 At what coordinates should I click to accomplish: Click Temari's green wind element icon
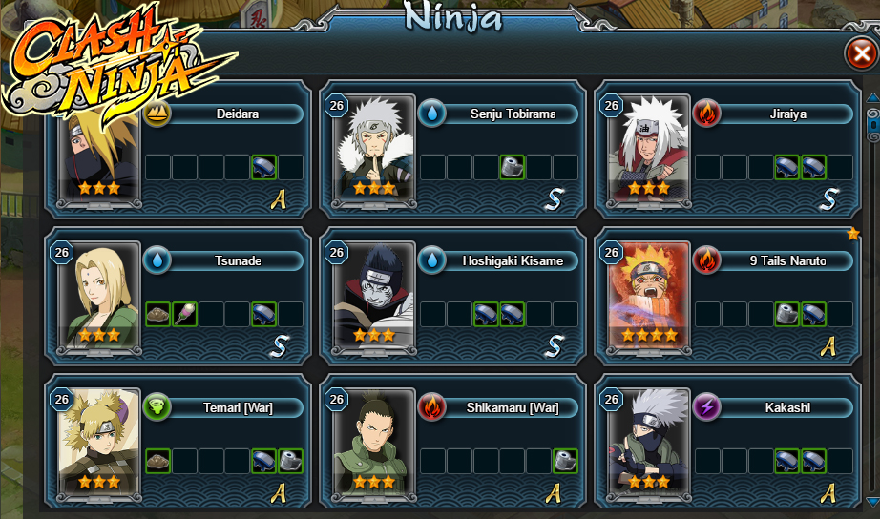(x=157, y=408)
